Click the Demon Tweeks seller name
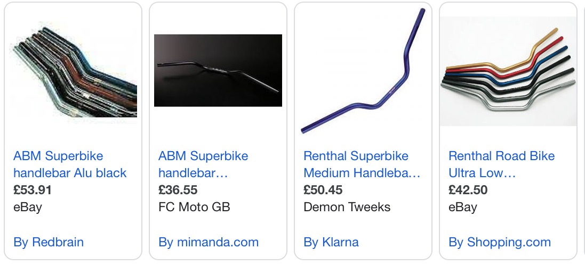Image resolution: width=585 pixels, height=274 pixels. click(x=347, y=207)
